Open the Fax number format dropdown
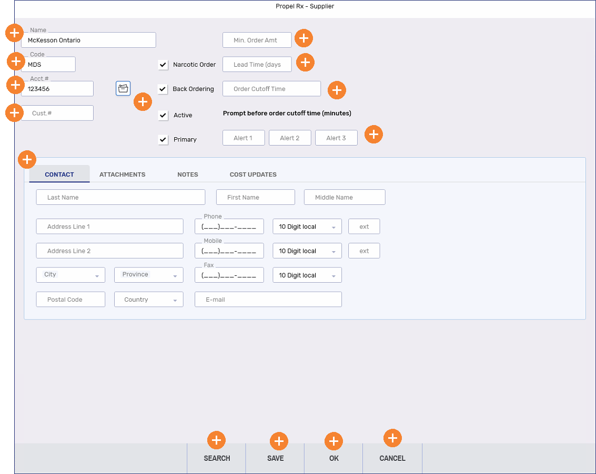This screenshot has height=474, width=596. [307, 275]
